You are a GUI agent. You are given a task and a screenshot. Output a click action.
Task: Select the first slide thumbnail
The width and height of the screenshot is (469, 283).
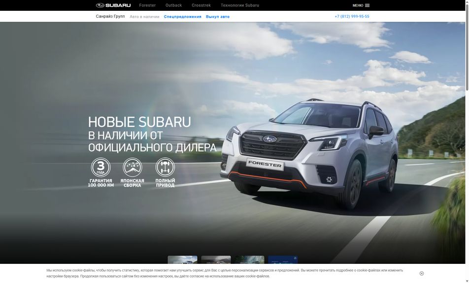pyautogui.click(x=182, y=260)
